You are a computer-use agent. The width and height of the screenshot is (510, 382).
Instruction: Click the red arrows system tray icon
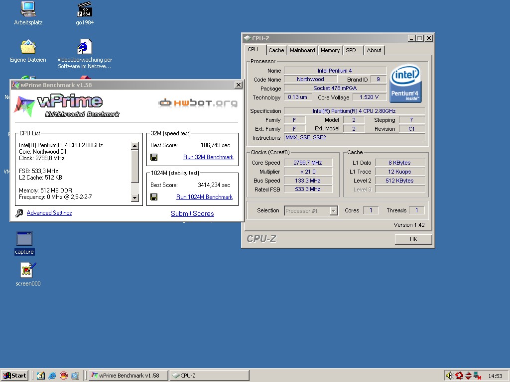pos(468,376)
